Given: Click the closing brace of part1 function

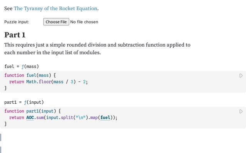Looking at the screenshot, I should (6, 124).
